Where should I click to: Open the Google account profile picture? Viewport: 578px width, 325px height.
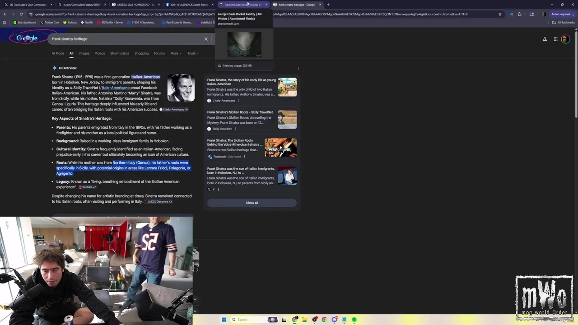pos(565,39)
